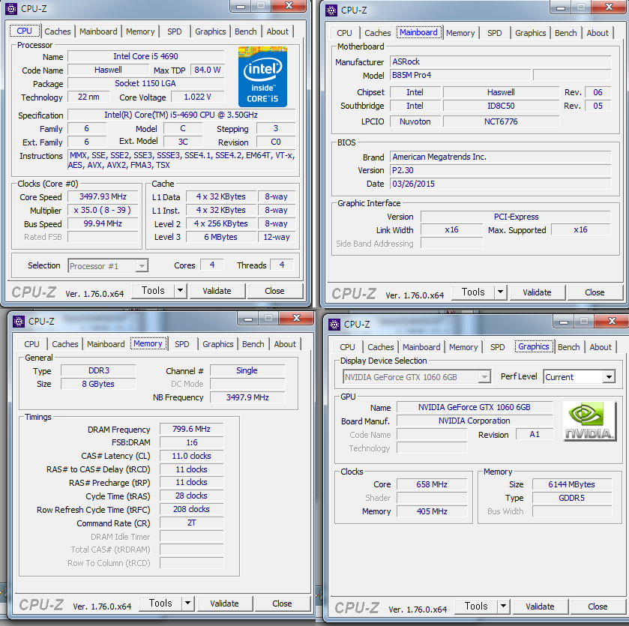Click Validate in the Graphics window
This screenshot has width=629, height=626.
(540, 607)
